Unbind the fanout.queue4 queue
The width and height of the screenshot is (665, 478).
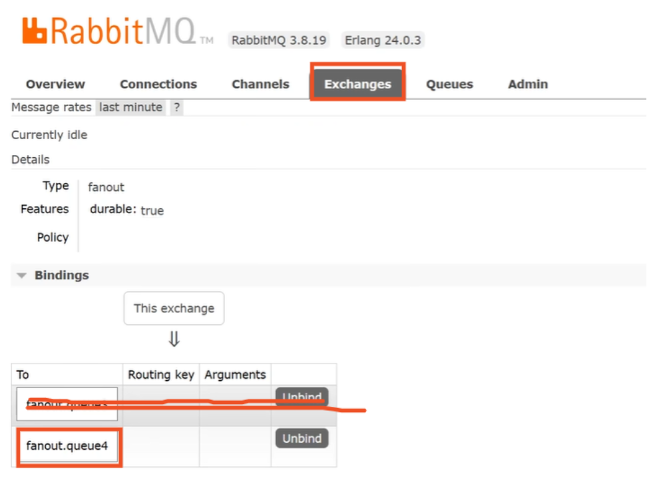(302, 438)
